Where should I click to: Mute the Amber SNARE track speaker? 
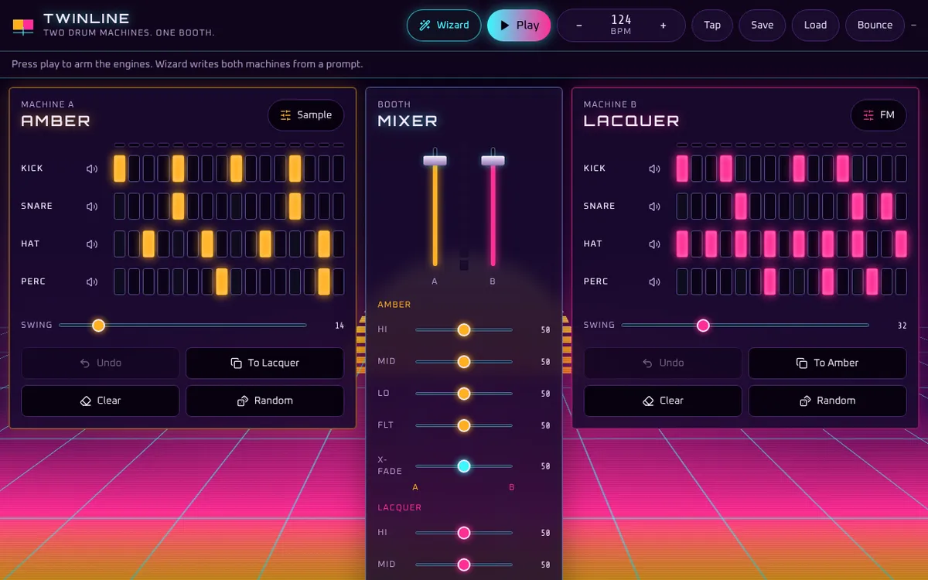pyautogui.click(x=92, y=206)
